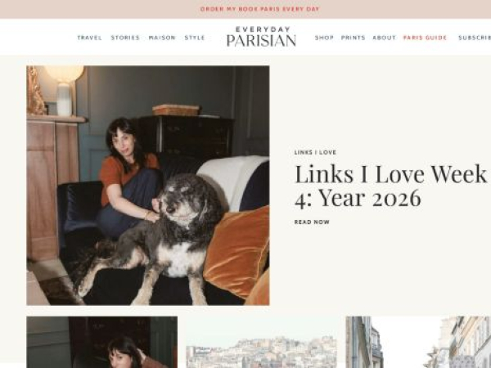
Task: Open the Travel menu item
Action: [89, 38]
